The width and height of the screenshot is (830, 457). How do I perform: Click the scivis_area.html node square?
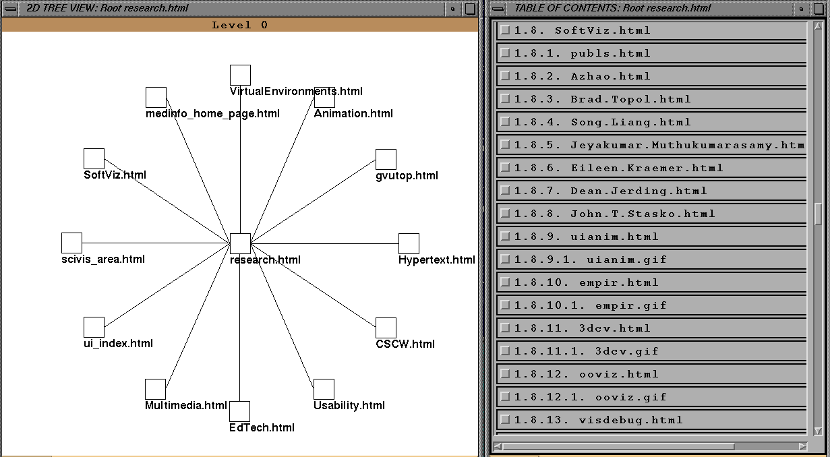coord(71,243)
